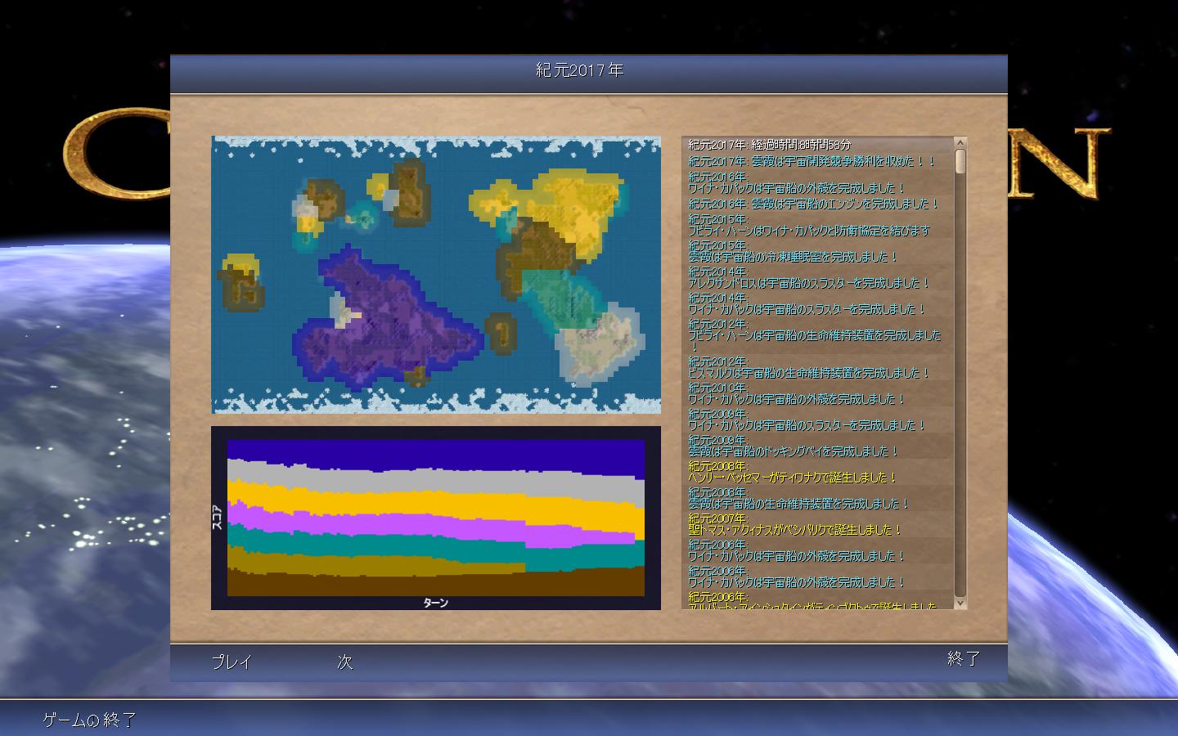
Task: Select the フビライ・ハーン 防衛協定 log entry
Action: coord(818,225)
